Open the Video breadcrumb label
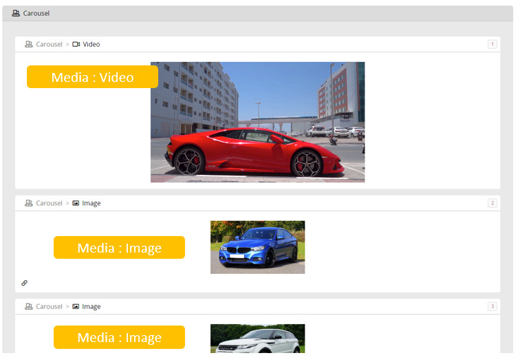This screenshot has width=520, height=362. click(91, 44)
